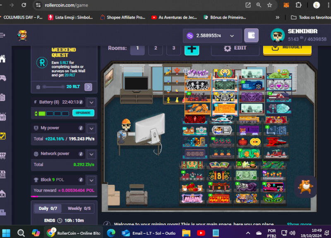Open the calendar checkmark icon in sidebar
The width and height of the screenshot is (331, 238).
2,136
